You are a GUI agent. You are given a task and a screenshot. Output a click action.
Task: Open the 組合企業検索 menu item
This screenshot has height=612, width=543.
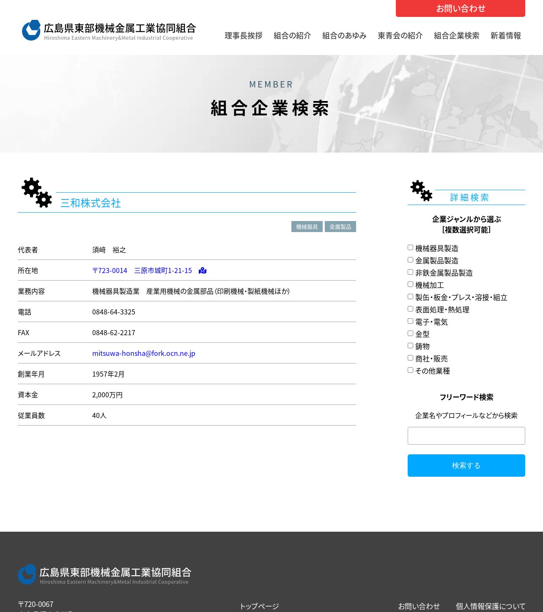tap(457, 36)
